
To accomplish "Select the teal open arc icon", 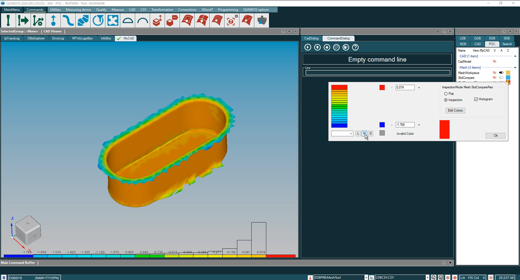I will click(143, 20).
